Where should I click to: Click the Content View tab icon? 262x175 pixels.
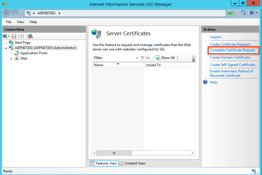121,163
